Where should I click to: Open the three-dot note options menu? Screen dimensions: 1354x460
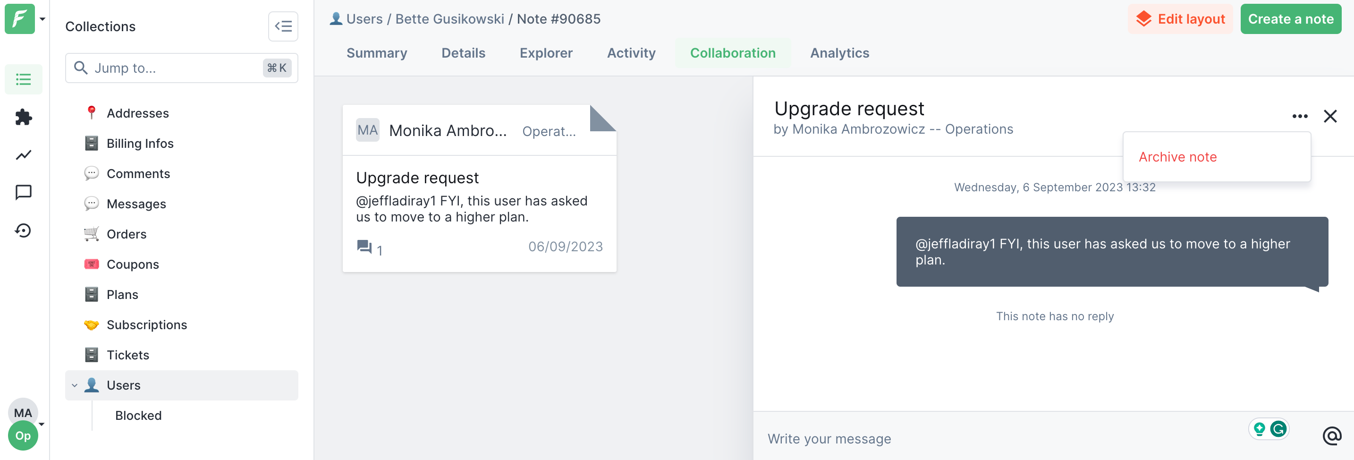click(x=1299, y=116)
